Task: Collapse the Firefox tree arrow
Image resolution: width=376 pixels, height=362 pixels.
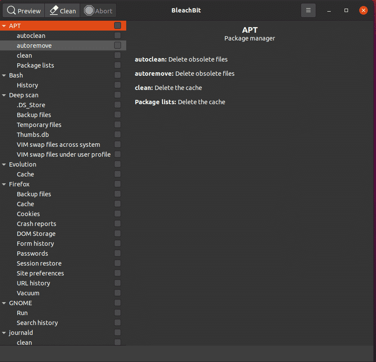Action: 4,184
